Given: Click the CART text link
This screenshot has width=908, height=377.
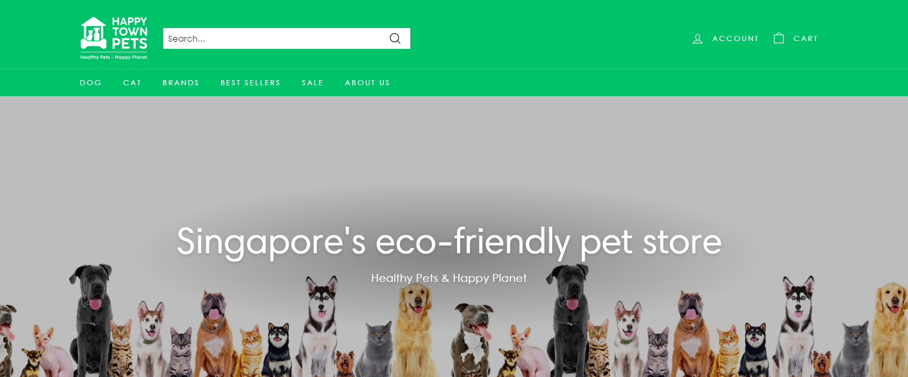Looking at the screenshot, I should pos(806,38).
